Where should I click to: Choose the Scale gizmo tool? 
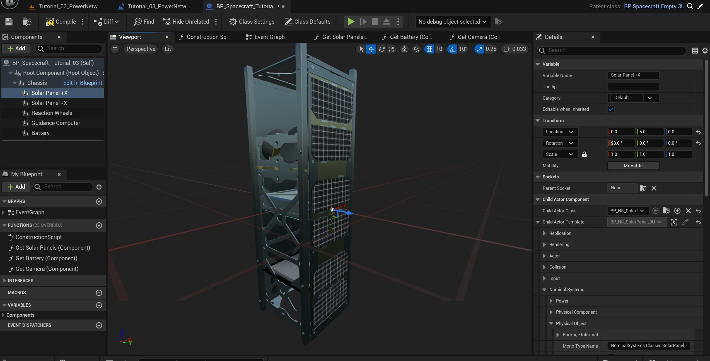coord(392,49)
